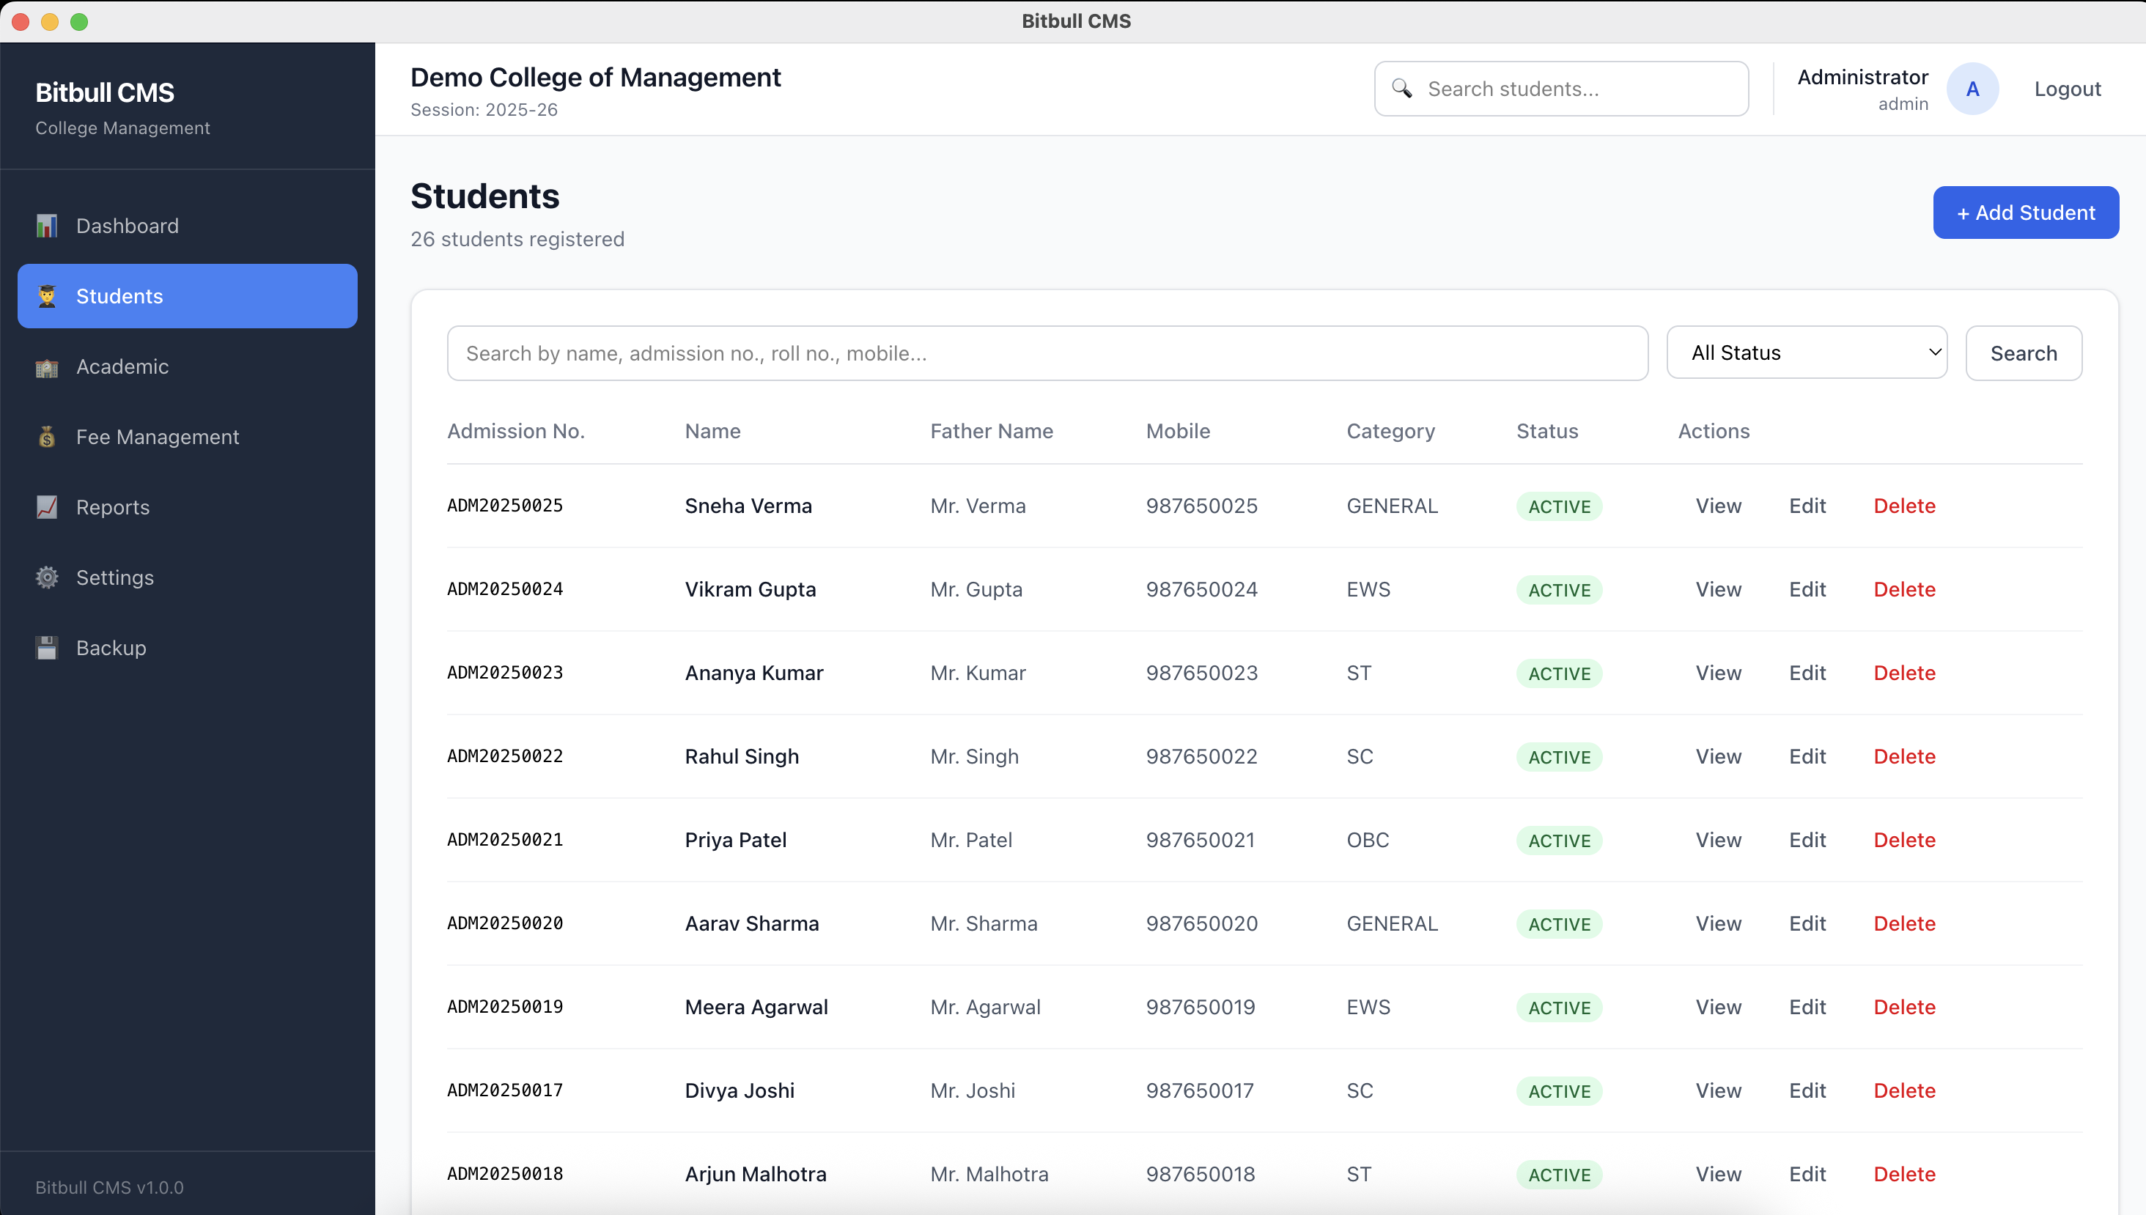Edit Rahul Singh's record
Image resolution: width=2146 pixels, height=1215 pixels.
pos(1807,757)
